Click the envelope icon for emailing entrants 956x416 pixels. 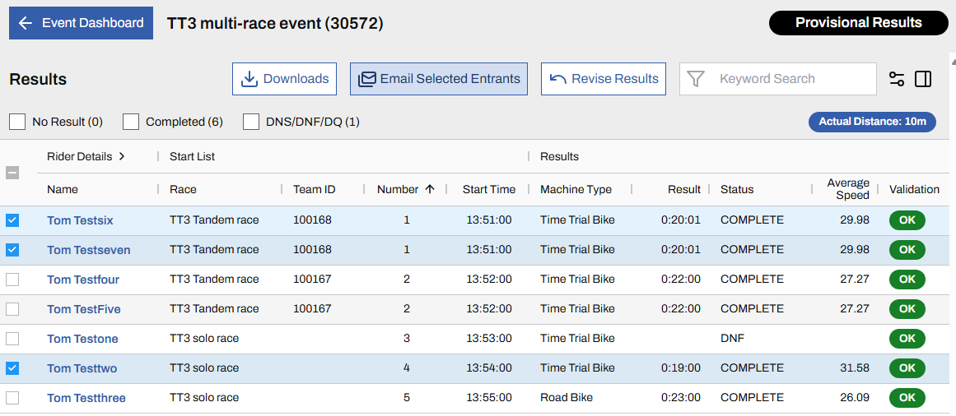coord(367,79)
